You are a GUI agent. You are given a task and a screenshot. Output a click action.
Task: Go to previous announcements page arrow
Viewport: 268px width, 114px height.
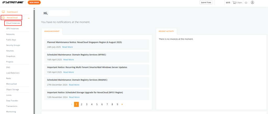71,104
